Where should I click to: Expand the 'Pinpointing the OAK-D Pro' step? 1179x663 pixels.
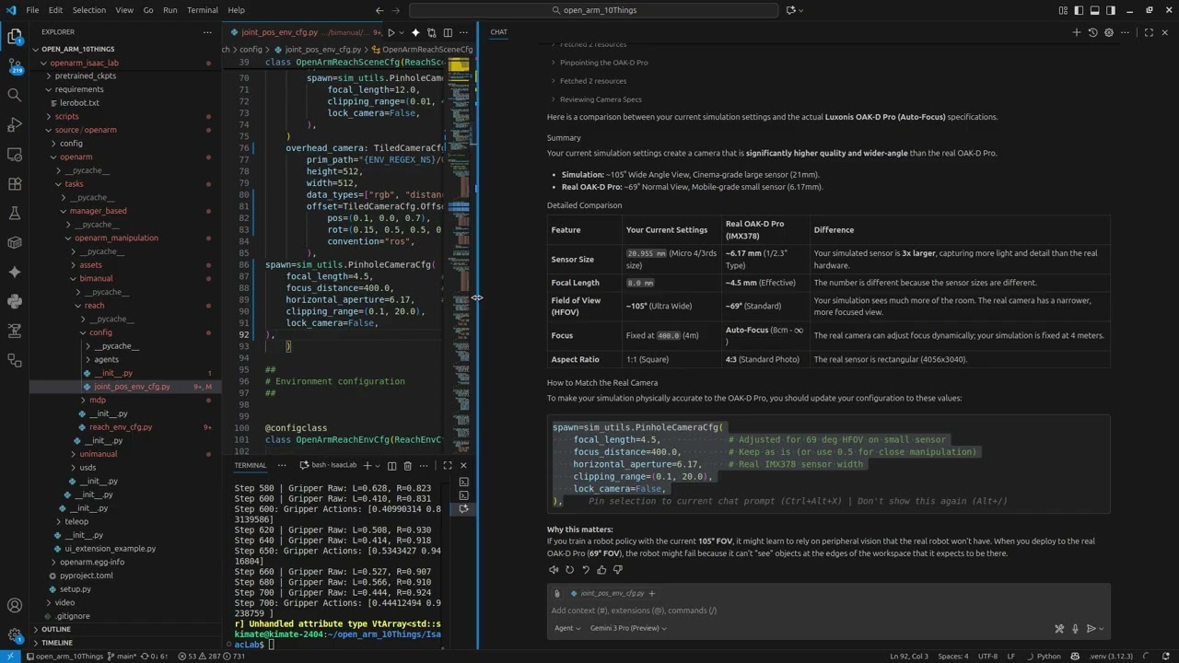tap(603, 63)
